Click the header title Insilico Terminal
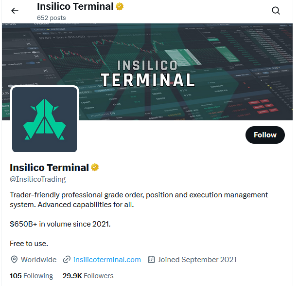The width and height of the screenshot is (298, 286). click(75, 7)
